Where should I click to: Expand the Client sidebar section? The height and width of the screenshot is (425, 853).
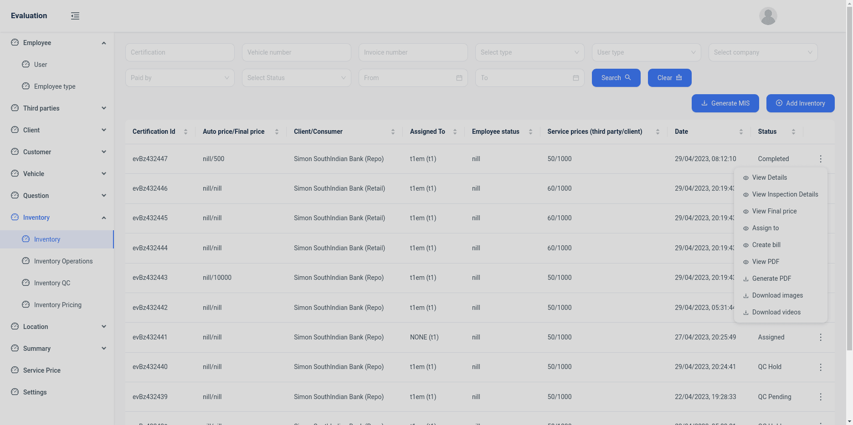tap(104, 130)
